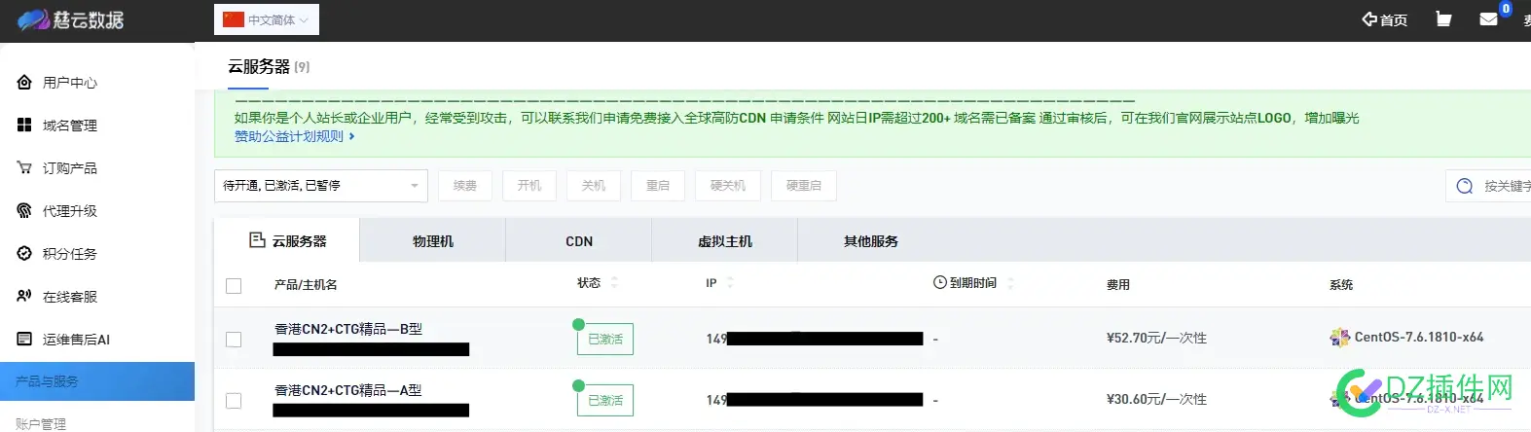Image resolution: width=1531 pixels, height=432 pixels.
Task: Click the server icon on 云服务器 tab
Action: 257,239
